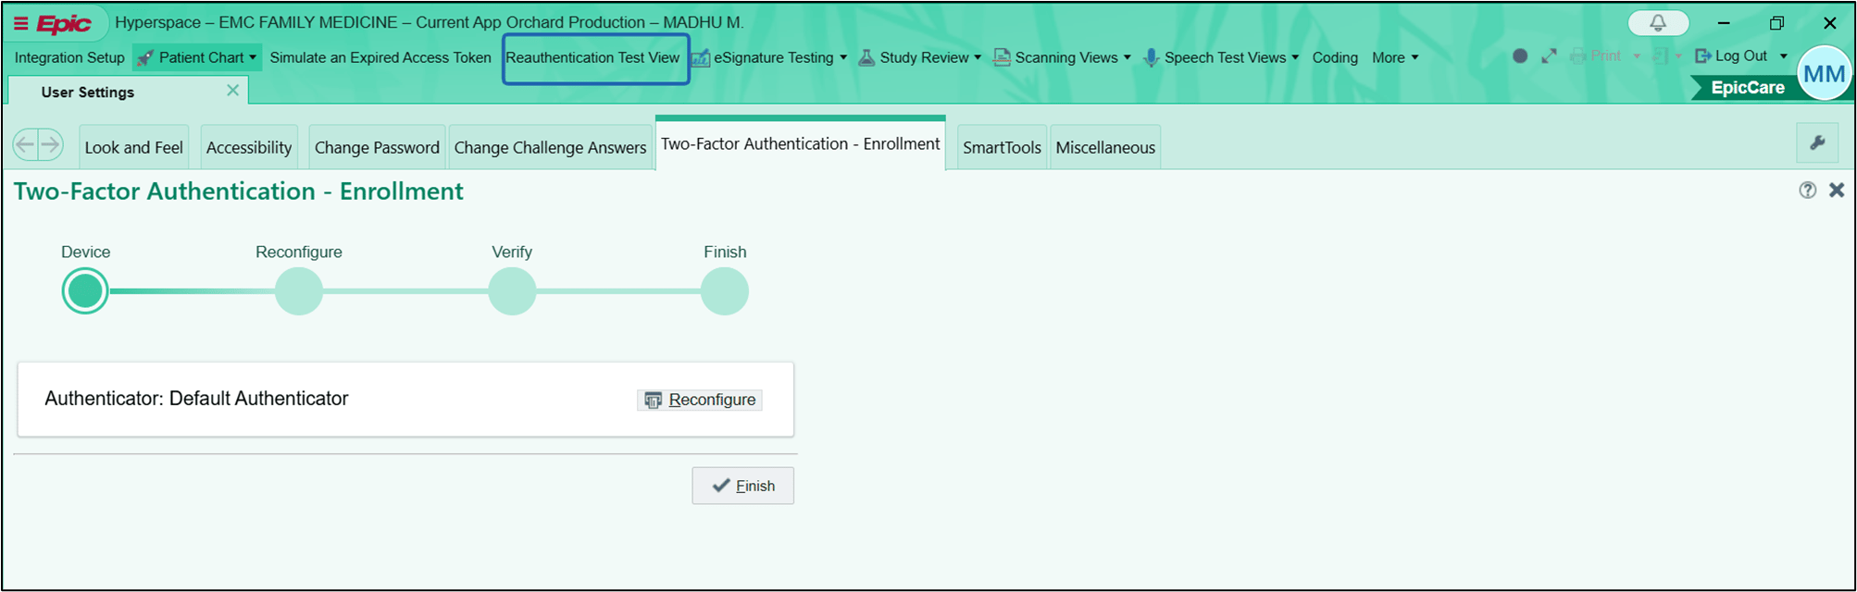Image resolution: width=1857 pixels, height=592 pixels.
Task: Close the Two-Factor Authentication activity
Action: (x=1837, y=190)
